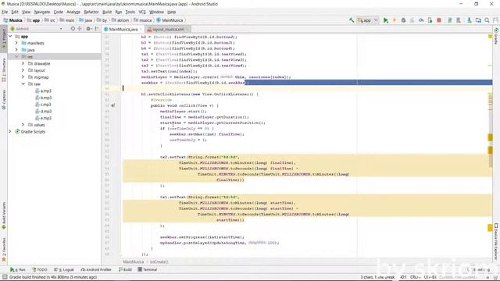500x281 pixels.
Task: Click the override gutter icon beside onClick
Action: 112,105
